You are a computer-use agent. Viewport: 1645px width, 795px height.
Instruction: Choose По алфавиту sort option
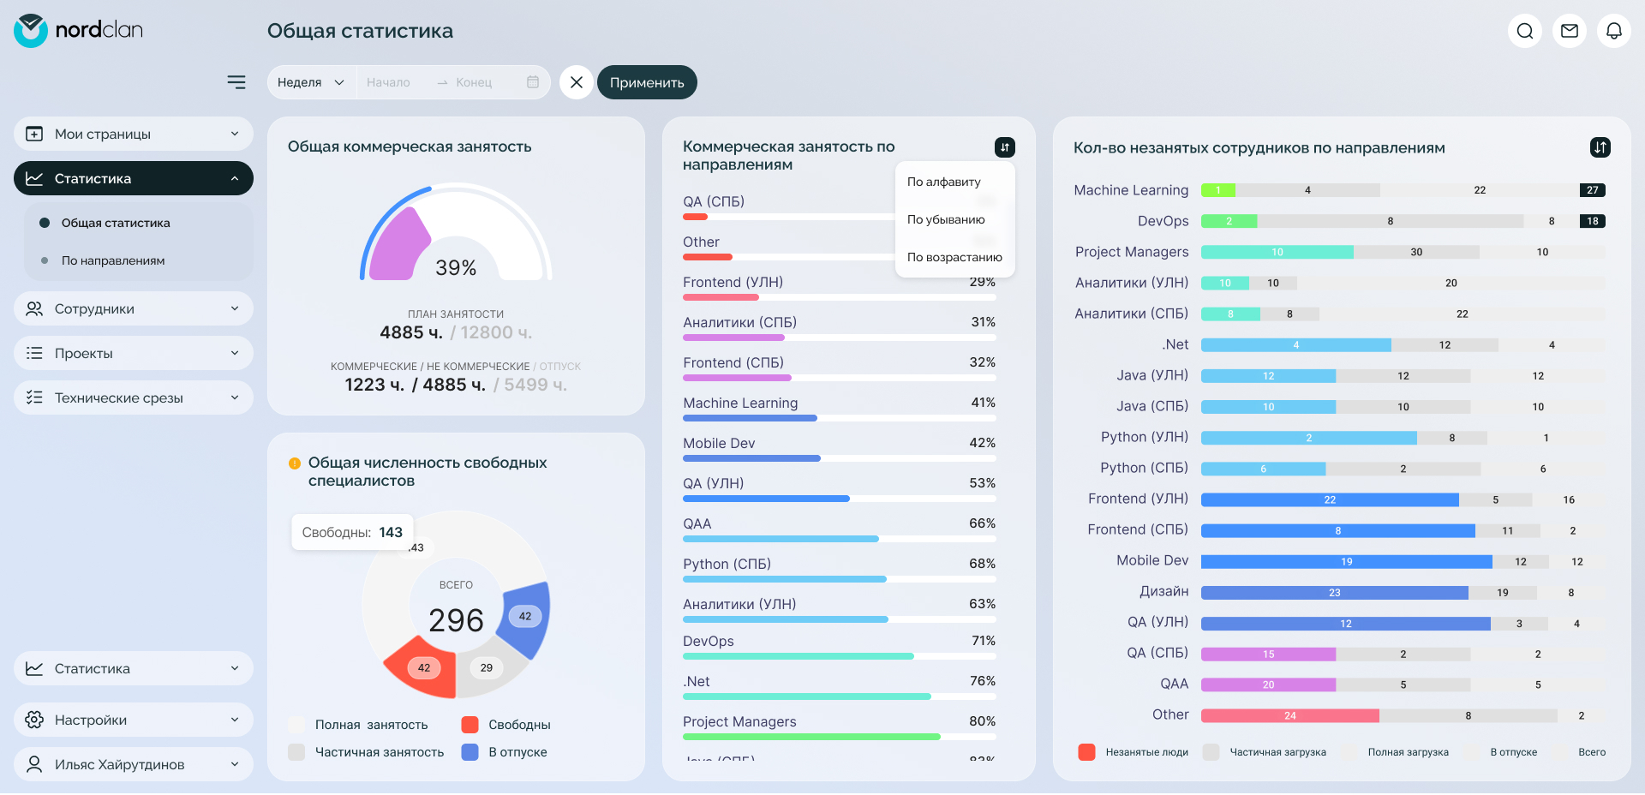tap(944, 182)
